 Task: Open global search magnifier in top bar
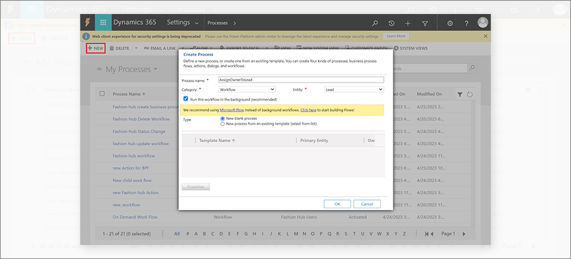point(375,23)
